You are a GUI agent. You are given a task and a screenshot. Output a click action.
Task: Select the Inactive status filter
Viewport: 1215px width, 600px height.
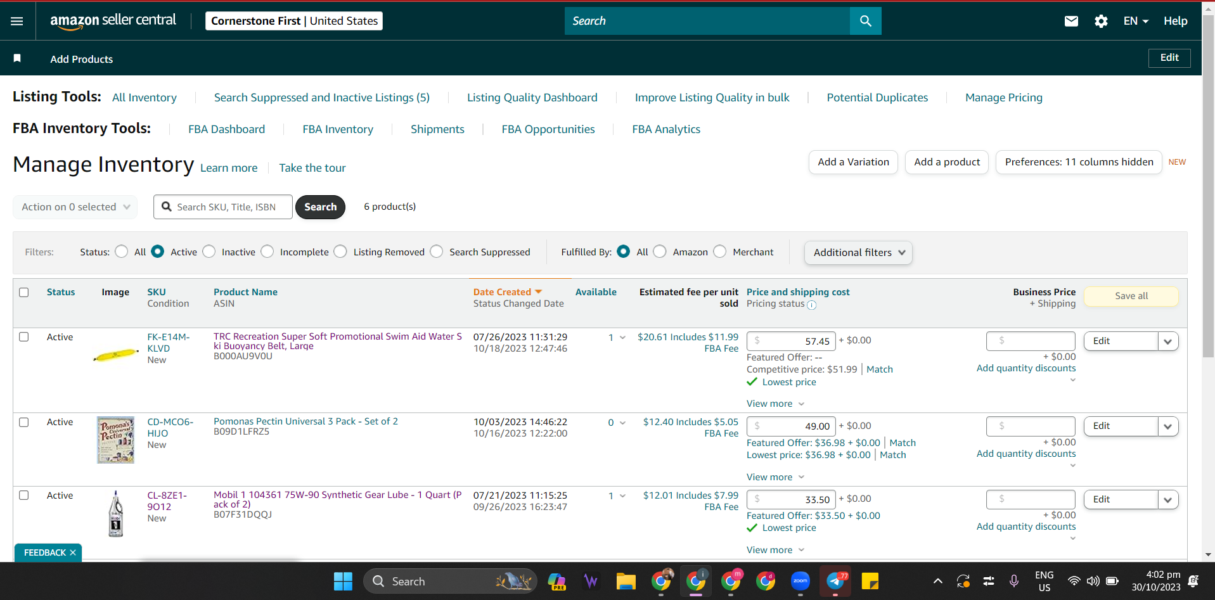click(209, 252)
